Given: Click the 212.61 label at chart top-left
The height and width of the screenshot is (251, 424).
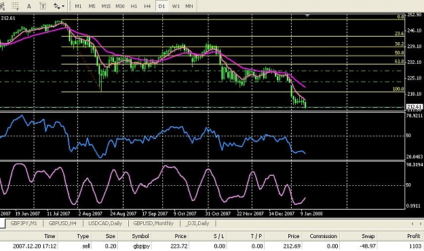Looking at the screenshot, I should tap(8, 18).
